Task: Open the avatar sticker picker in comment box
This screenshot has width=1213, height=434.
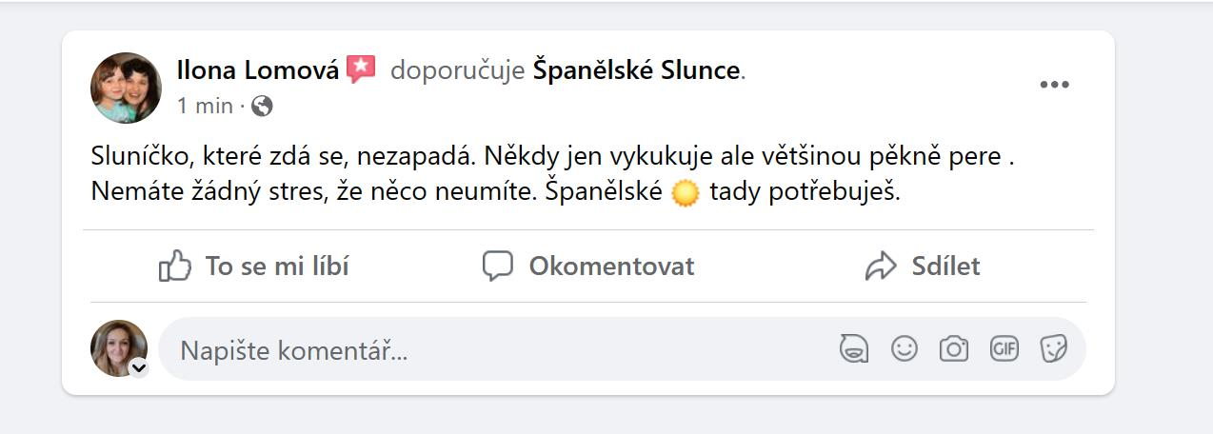Action: [854, 349]
